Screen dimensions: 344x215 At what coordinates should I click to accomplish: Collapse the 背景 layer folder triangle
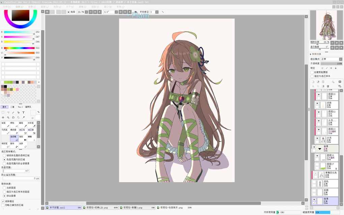click(x=320, y=149)
